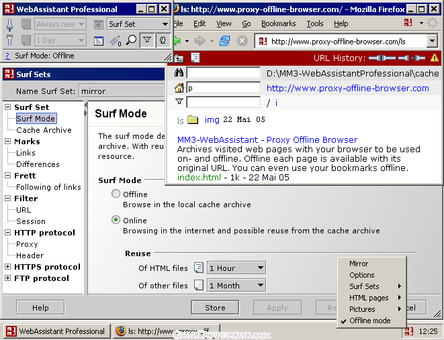
Task: Select Cache Archive in the tree
Action: click(44, 130)
